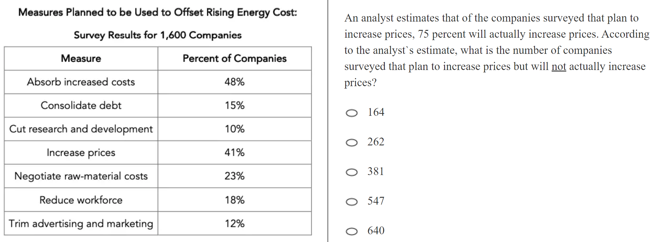Mark 381 as the answer
The height and width of the screenshot is (242, 650).
pos(352,172)
